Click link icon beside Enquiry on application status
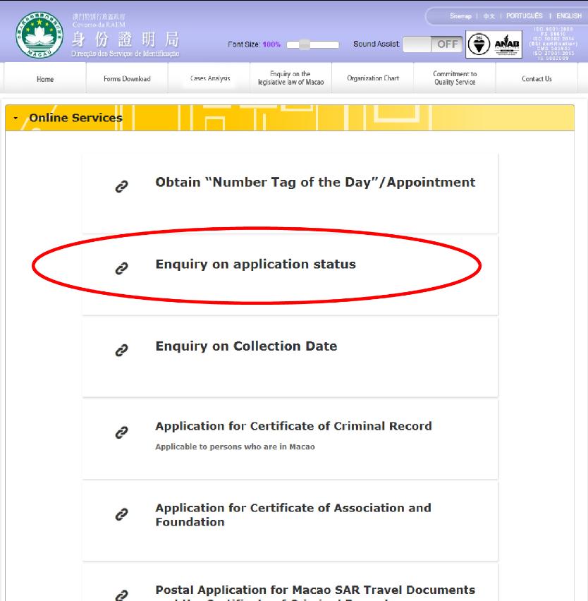Screen dimensions: 588x601 click(121, 268)
